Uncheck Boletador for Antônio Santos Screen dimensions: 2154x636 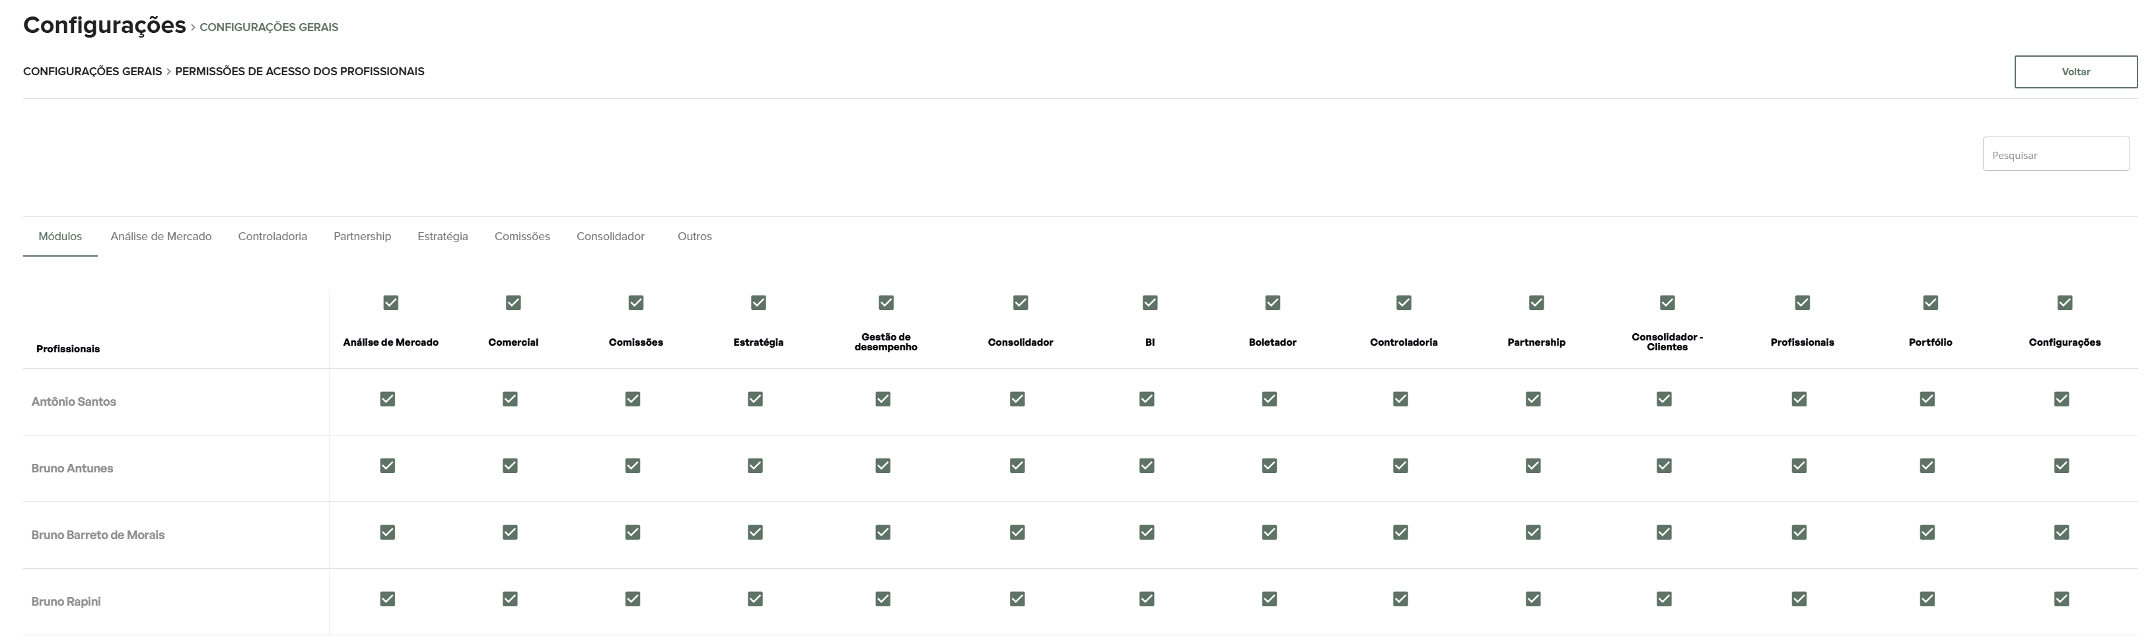(x=1270, y=399)
